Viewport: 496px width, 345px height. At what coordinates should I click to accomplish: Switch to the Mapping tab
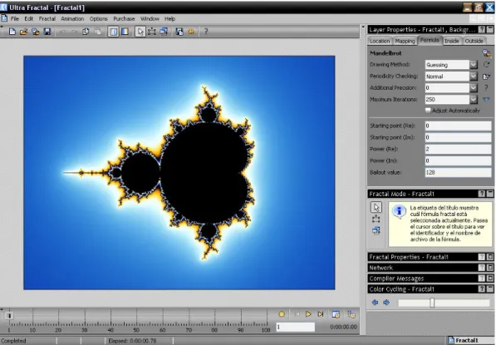coord(405,41)
